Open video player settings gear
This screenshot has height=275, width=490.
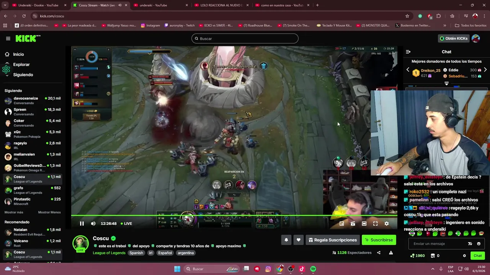point(386,223)
